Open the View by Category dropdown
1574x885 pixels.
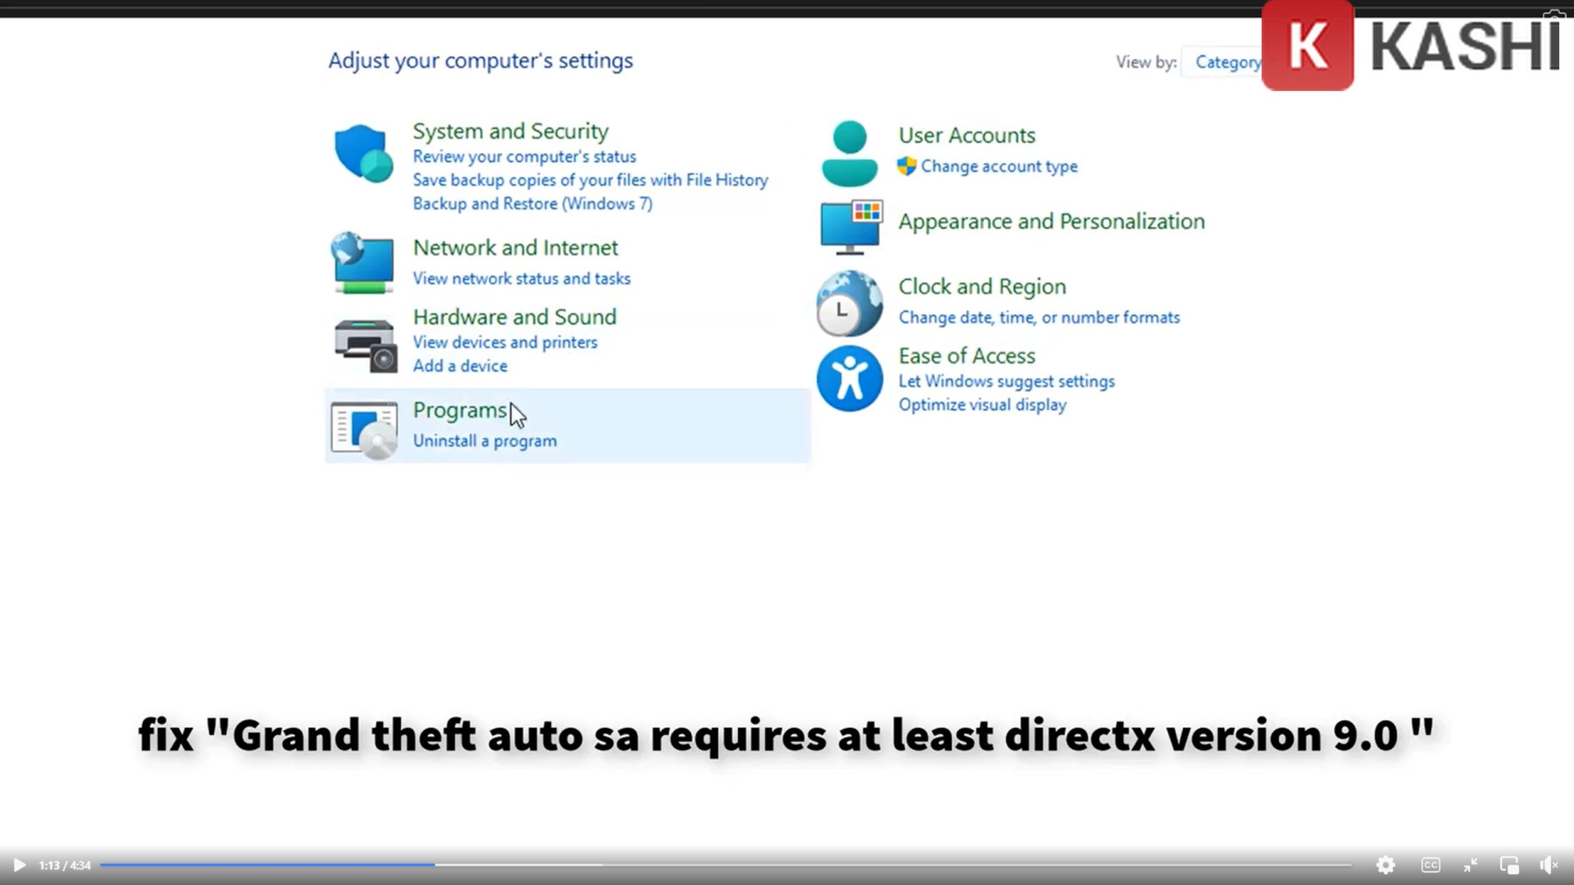point(1227,62)
